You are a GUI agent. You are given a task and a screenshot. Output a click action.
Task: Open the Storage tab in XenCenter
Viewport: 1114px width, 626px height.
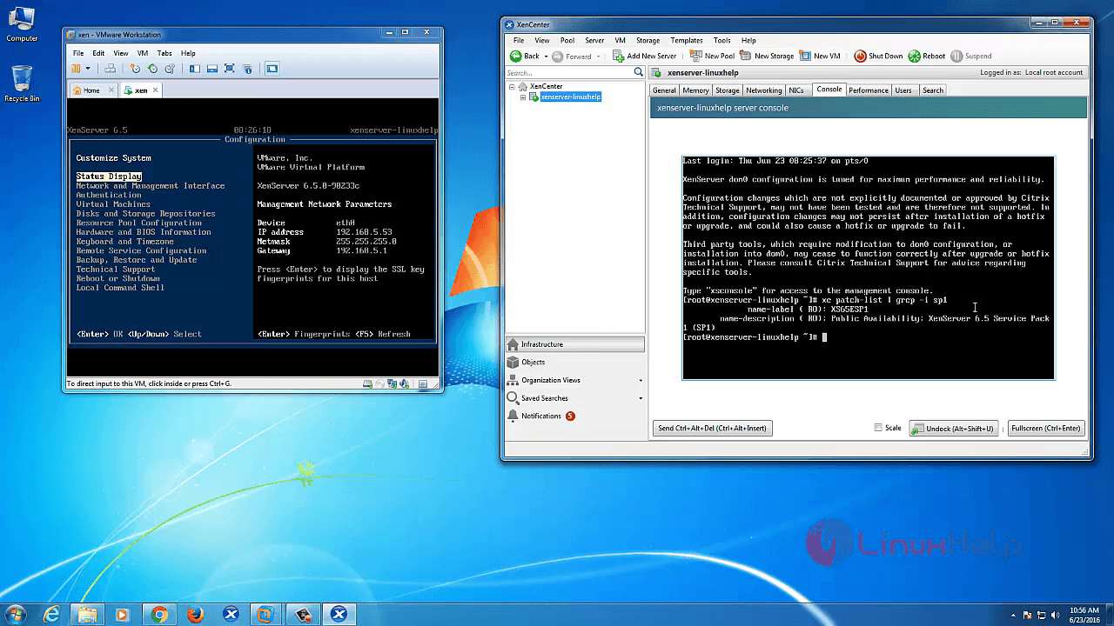coord(728,90)
